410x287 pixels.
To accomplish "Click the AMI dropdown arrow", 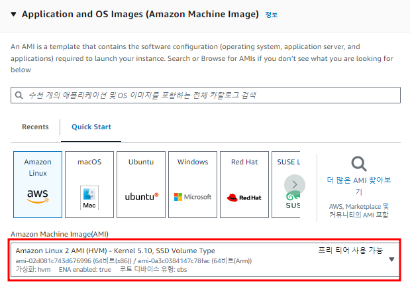I will pyautogui.click(x=391, y=260).
